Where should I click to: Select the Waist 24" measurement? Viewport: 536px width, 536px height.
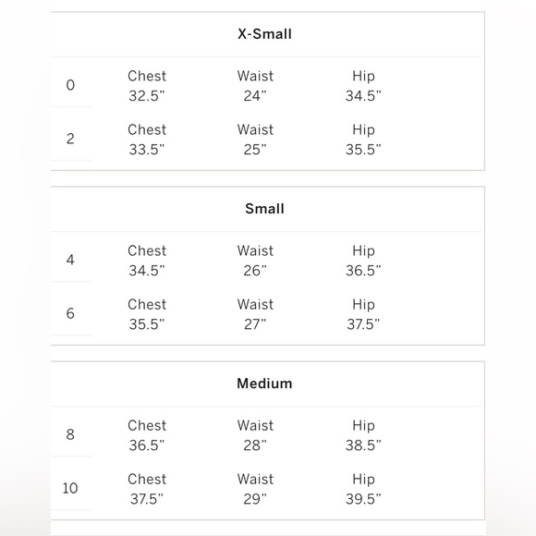point(255,86)
